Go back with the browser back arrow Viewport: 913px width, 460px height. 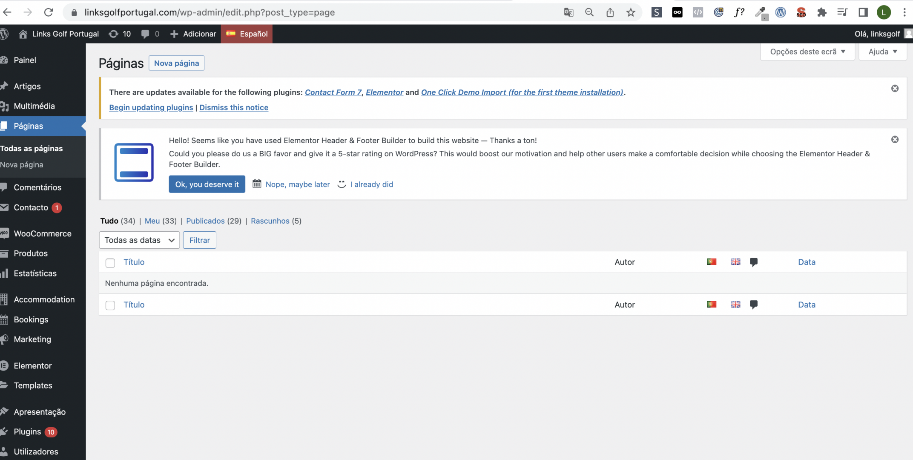pyautogui.click(x=7, y=12)
